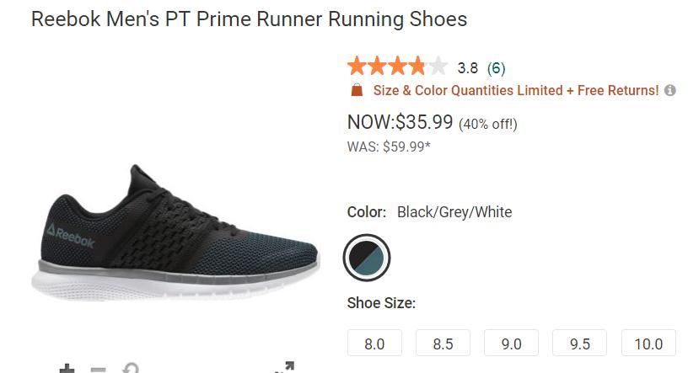Click the zoom out minus icon
Viewport: 688px width, 373px height.
98,370
